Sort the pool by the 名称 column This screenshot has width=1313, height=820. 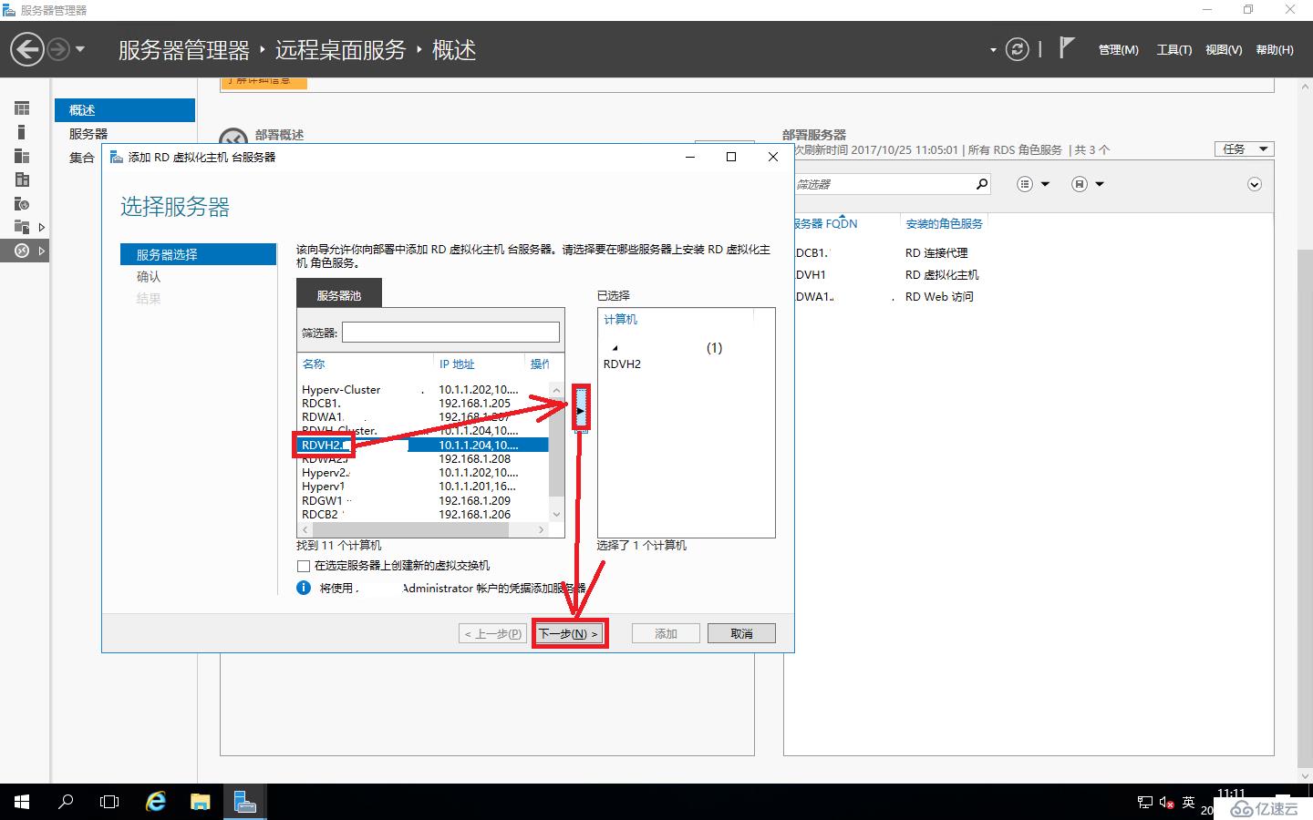(314, 364)
